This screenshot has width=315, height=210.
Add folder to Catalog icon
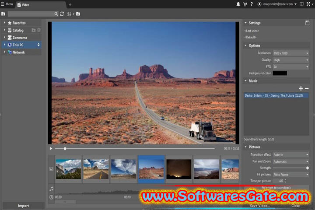34,30
